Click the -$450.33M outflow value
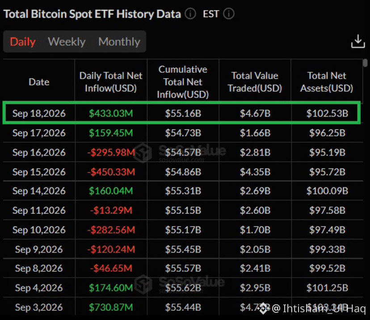 111,172
